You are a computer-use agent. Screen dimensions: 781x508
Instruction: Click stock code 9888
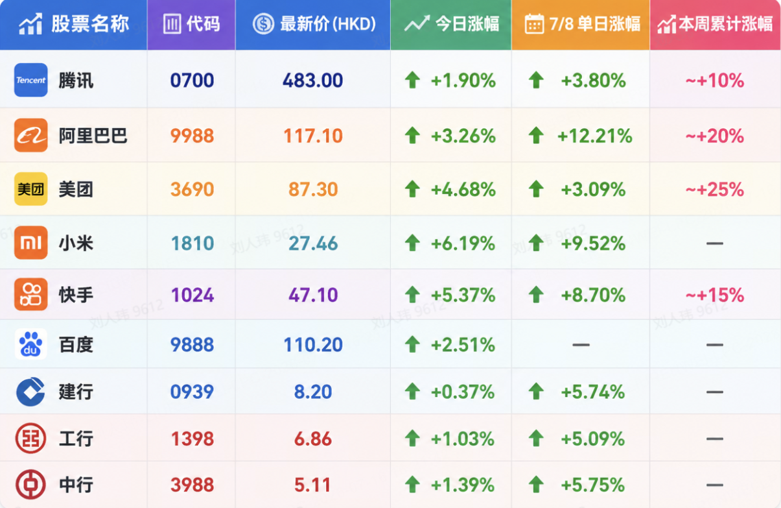coord(192,344)
